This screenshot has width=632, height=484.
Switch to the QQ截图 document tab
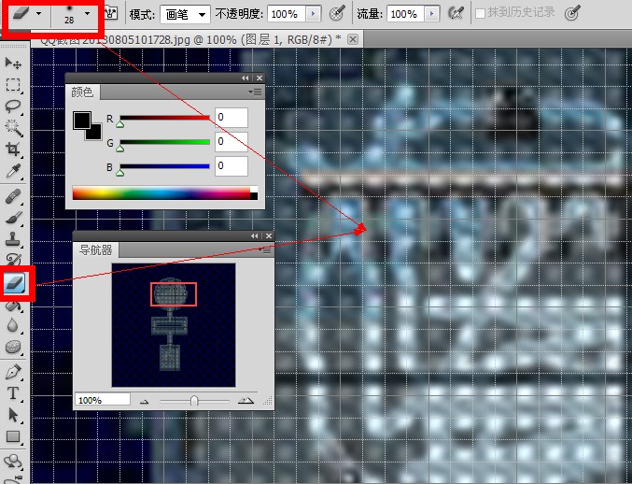tap(190, 39)
